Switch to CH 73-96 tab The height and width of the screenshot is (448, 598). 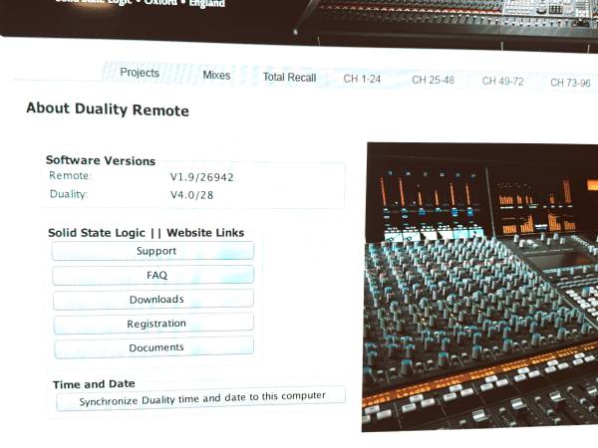(570, 83)
